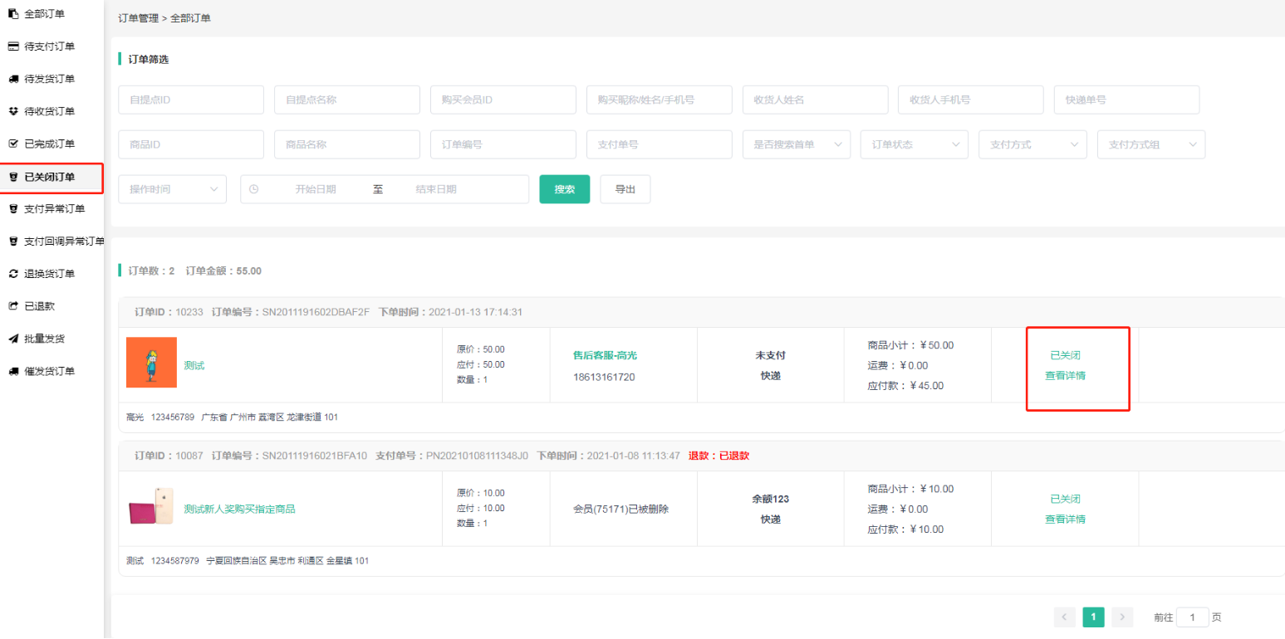This screenshot has width=1285, height=639.
Task: Click the box icon beside 待收货订单
Action: [x=13, y=111]
